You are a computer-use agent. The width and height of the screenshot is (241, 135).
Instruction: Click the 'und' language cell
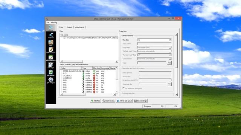tap(103, 71)
